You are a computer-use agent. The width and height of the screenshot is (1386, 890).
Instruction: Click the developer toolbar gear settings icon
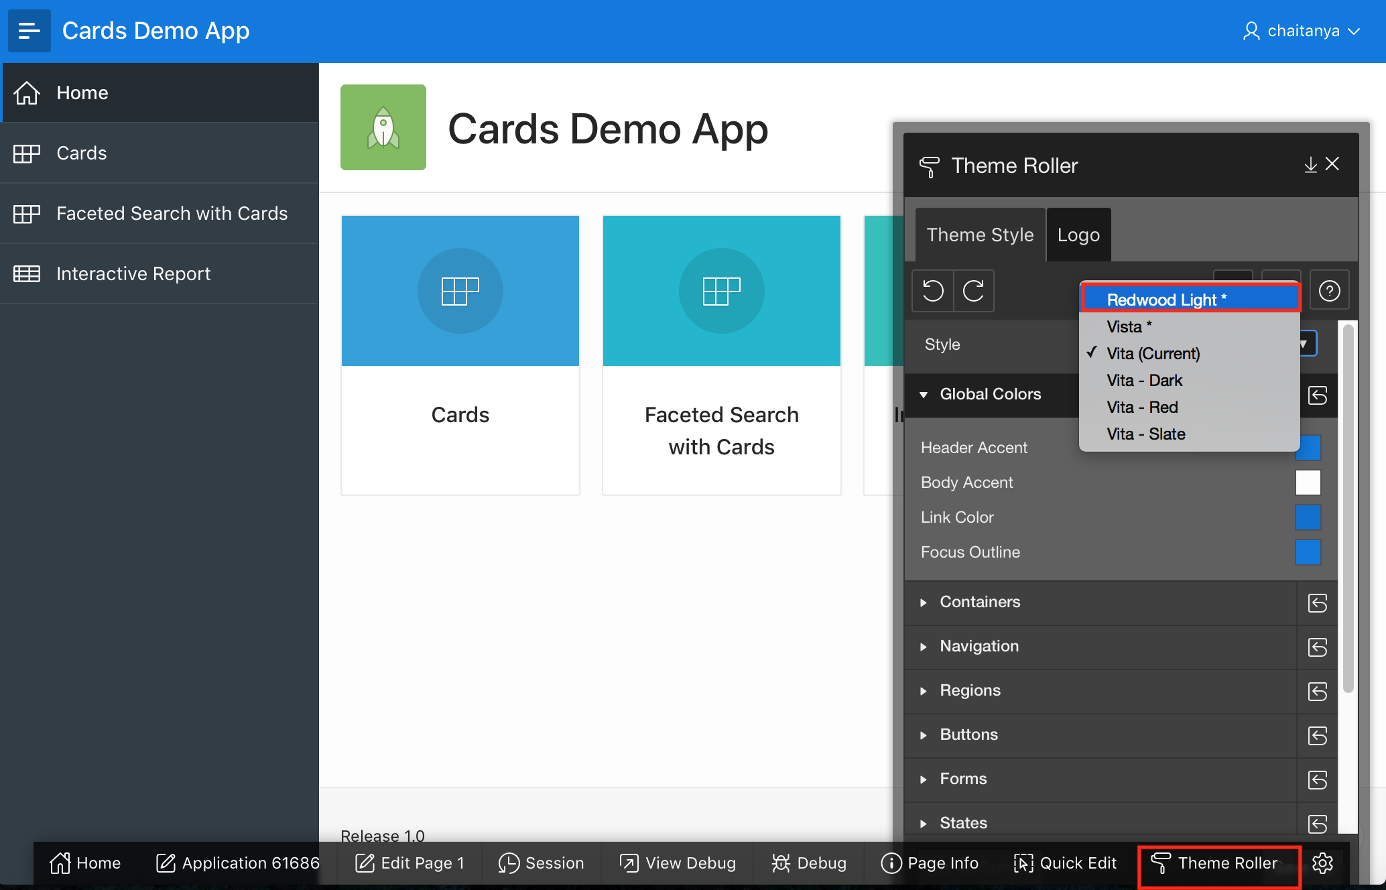pyautogui.click(x=1322, y=863)
